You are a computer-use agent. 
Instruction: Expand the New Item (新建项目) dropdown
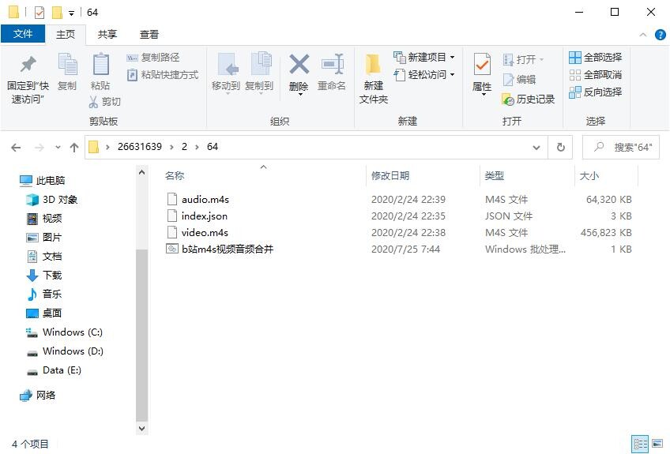click(x=452, y=58)
